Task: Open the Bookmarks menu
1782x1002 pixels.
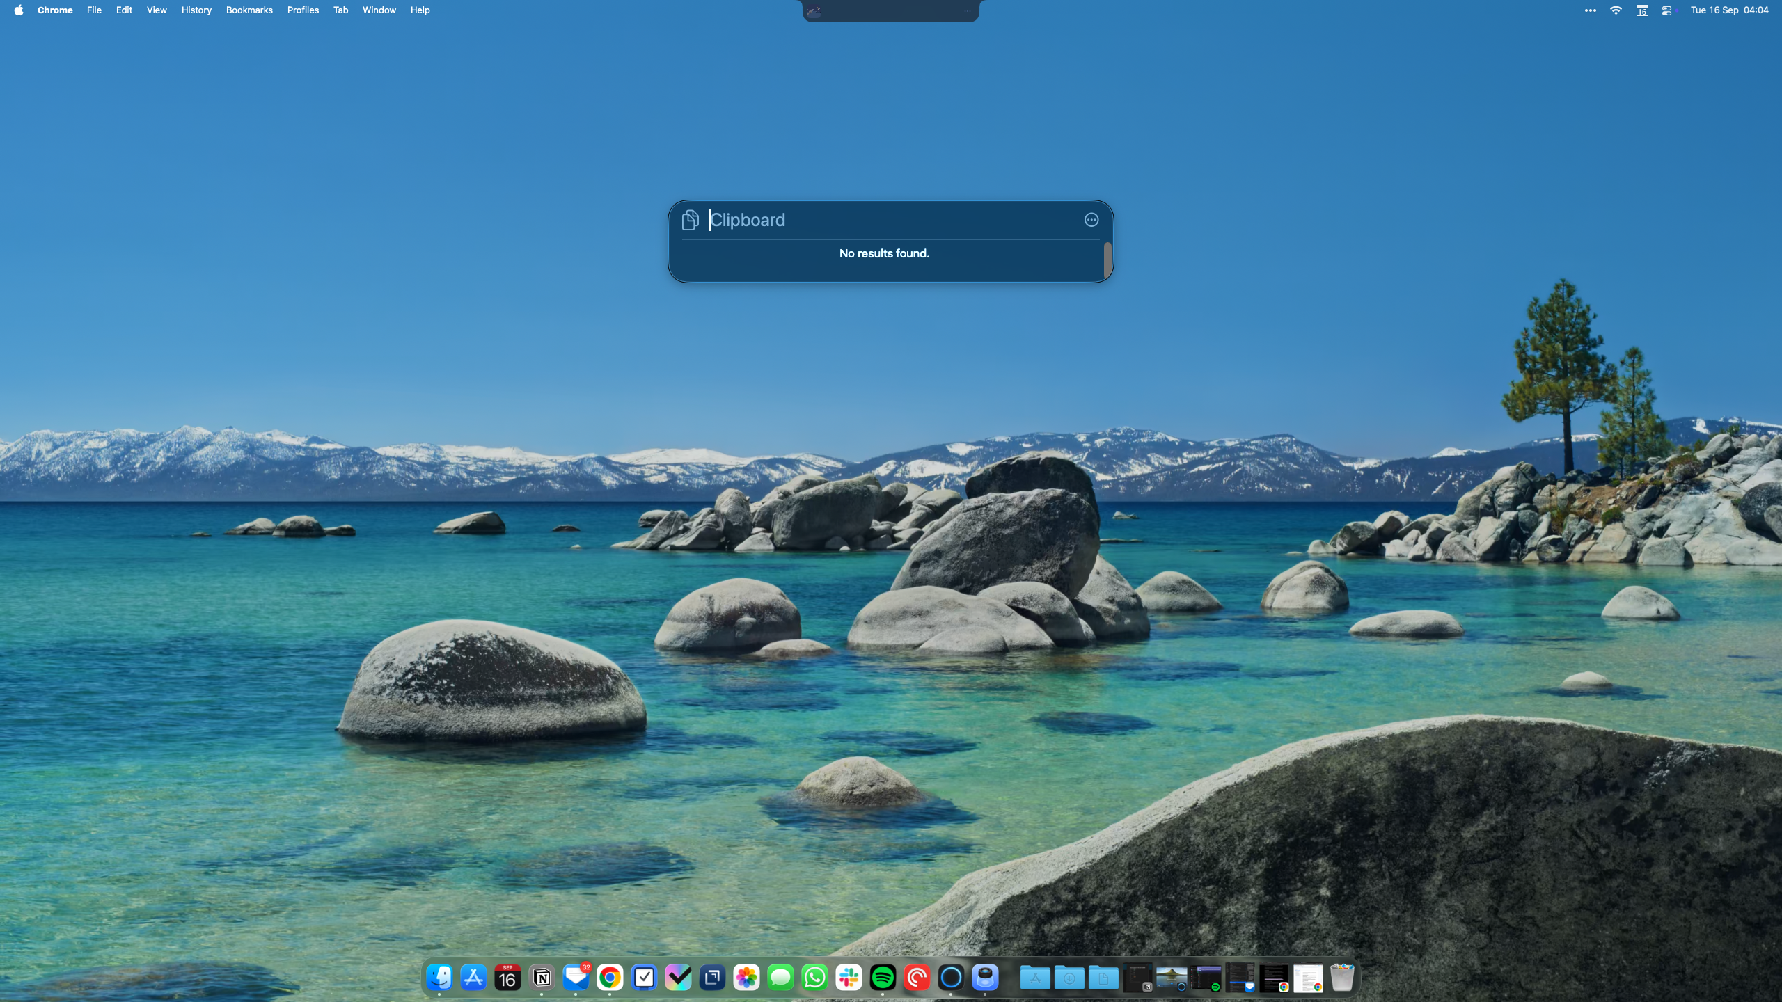Action: 249,10
